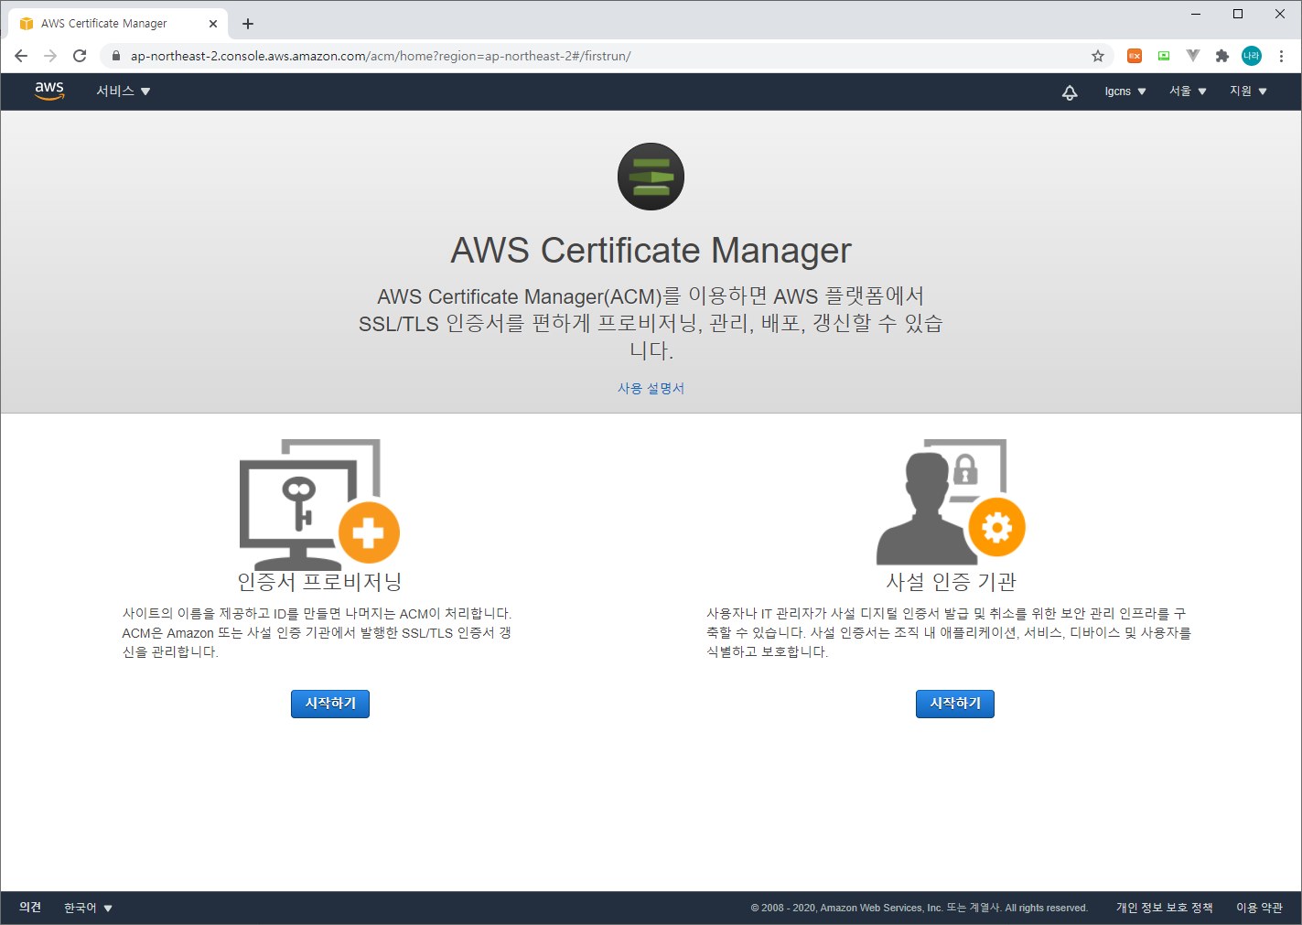Click the browser back arrow

point(21,56)
